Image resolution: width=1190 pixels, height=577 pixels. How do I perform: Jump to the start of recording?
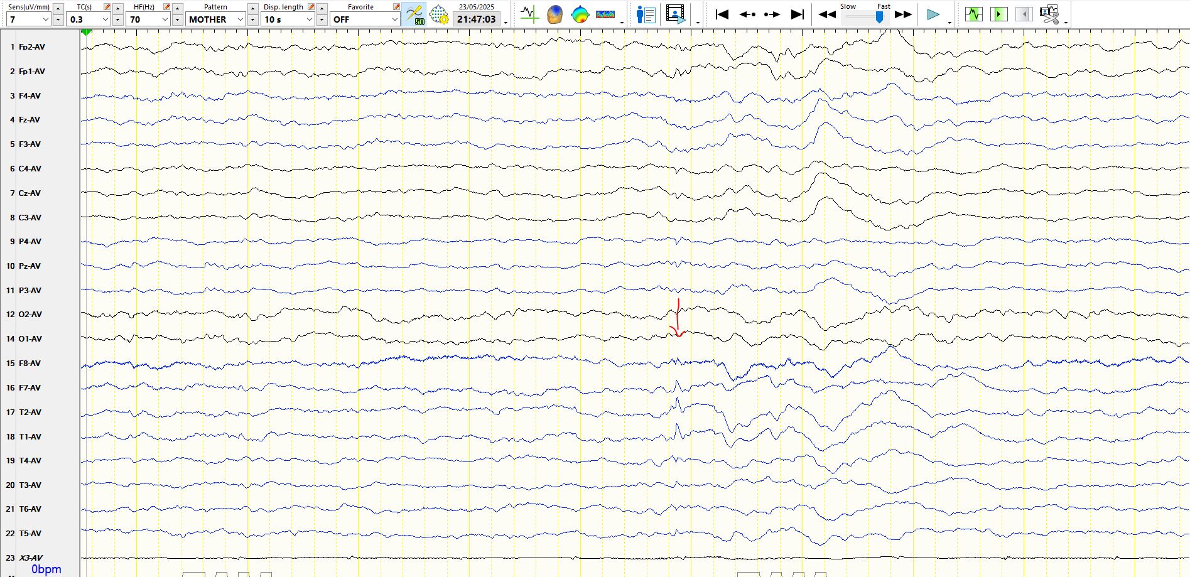722,14
